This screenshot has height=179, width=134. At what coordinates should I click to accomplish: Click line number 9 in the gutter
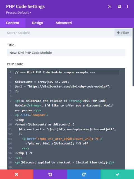pyautogui.click(x=11, y=120)
